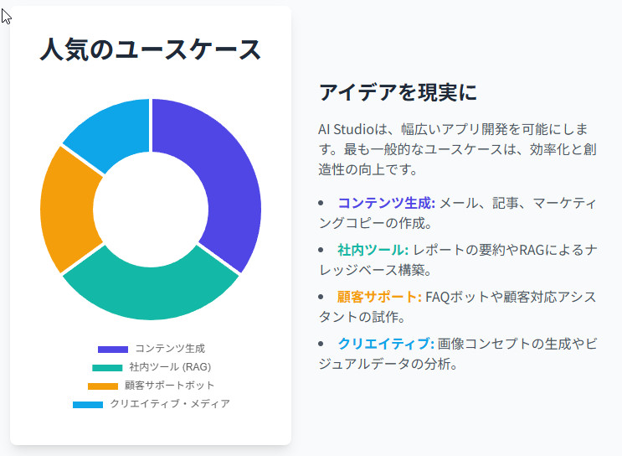Click the blue クリエイティブ: bullet label
Image resolution: width=622 pixels, height=456 pixels.
tap(385, 344)
